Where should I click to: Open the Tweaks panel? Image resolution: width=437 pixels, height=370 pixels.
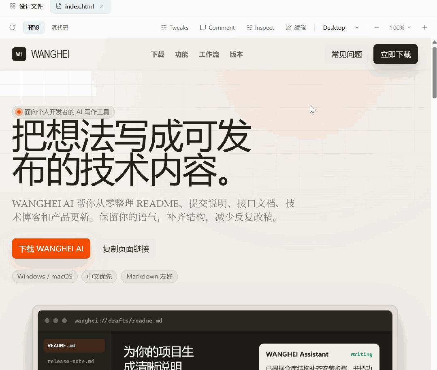[x=175, y=28]
